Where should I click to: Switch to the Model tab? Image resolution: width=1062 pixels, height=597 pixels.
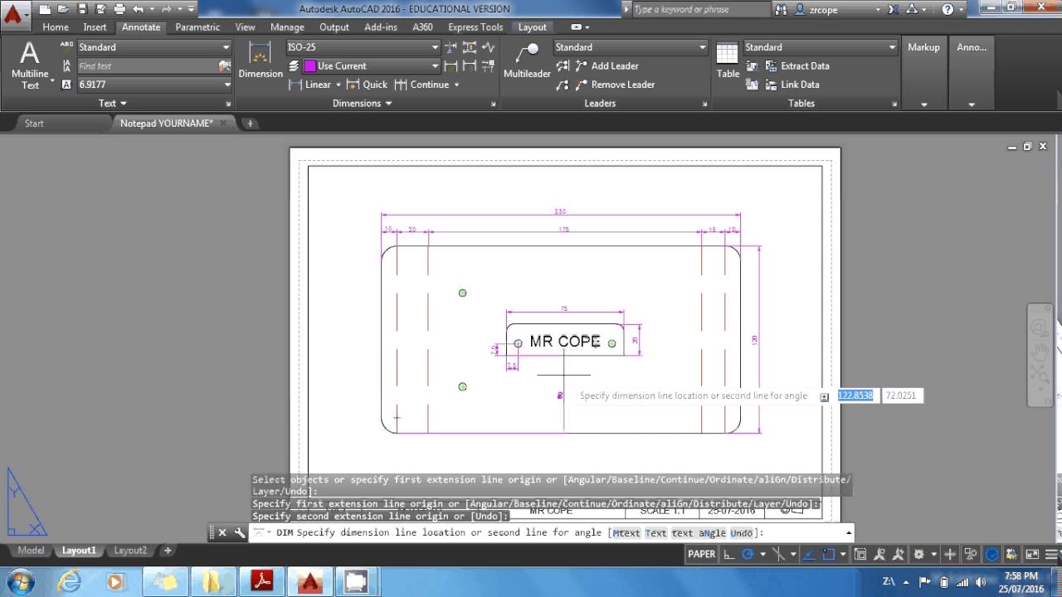[31, 551]
